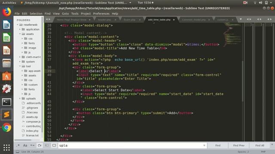Toggle in-selection search option
The image size is (275, 154).
(47, 145)
